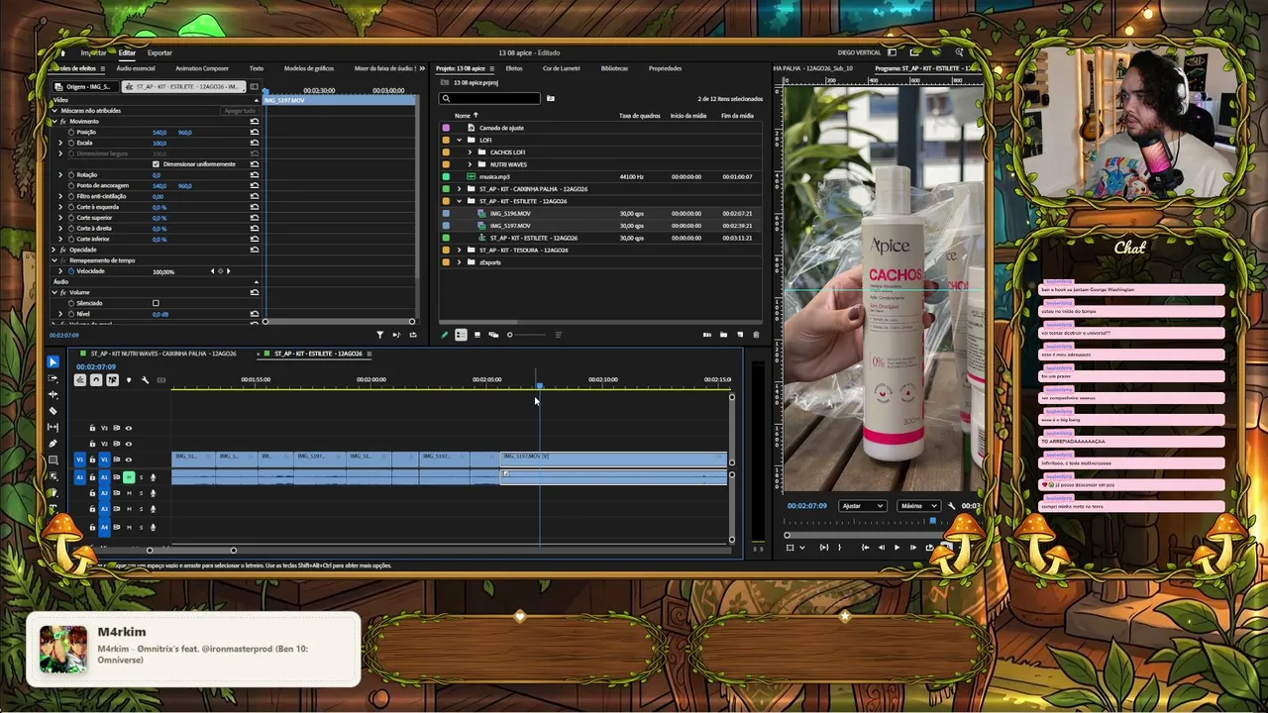Switch project panel to freeform view
1268x713 pixels.
point(492,335)
